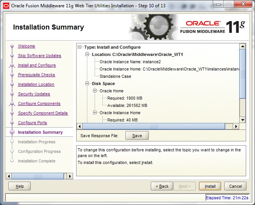Click step list scroll left arrow

pyautogui.click(x=9, y=176)
